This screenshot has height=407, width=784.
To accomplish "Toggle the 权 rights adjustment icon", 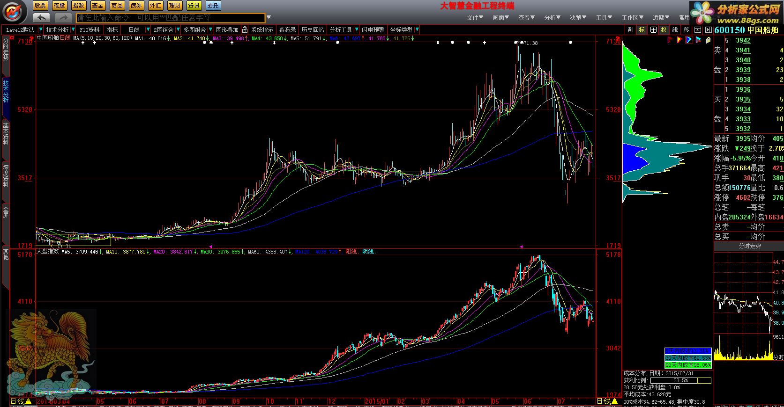I will coord(664,29).
